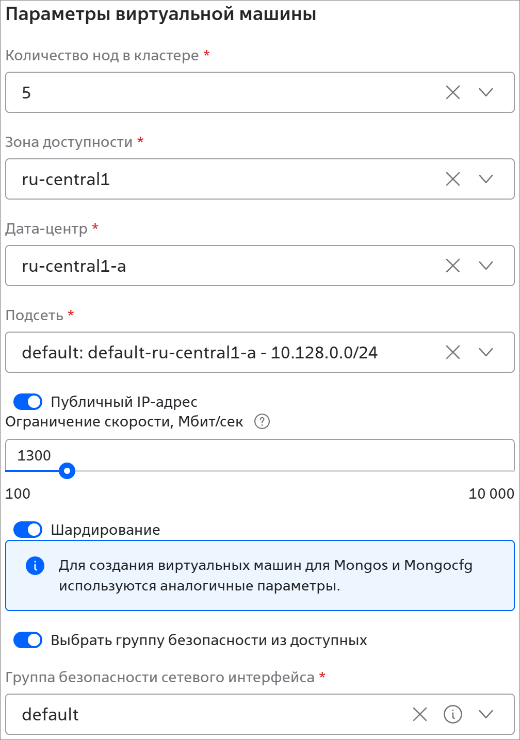Clear the cluster node count value
The image size is (520, 740).
[x=452, y=92]
